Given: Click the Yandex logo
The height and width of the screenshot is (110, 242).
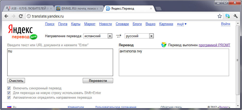Looking at the screenshot, I should coord(20,29).
